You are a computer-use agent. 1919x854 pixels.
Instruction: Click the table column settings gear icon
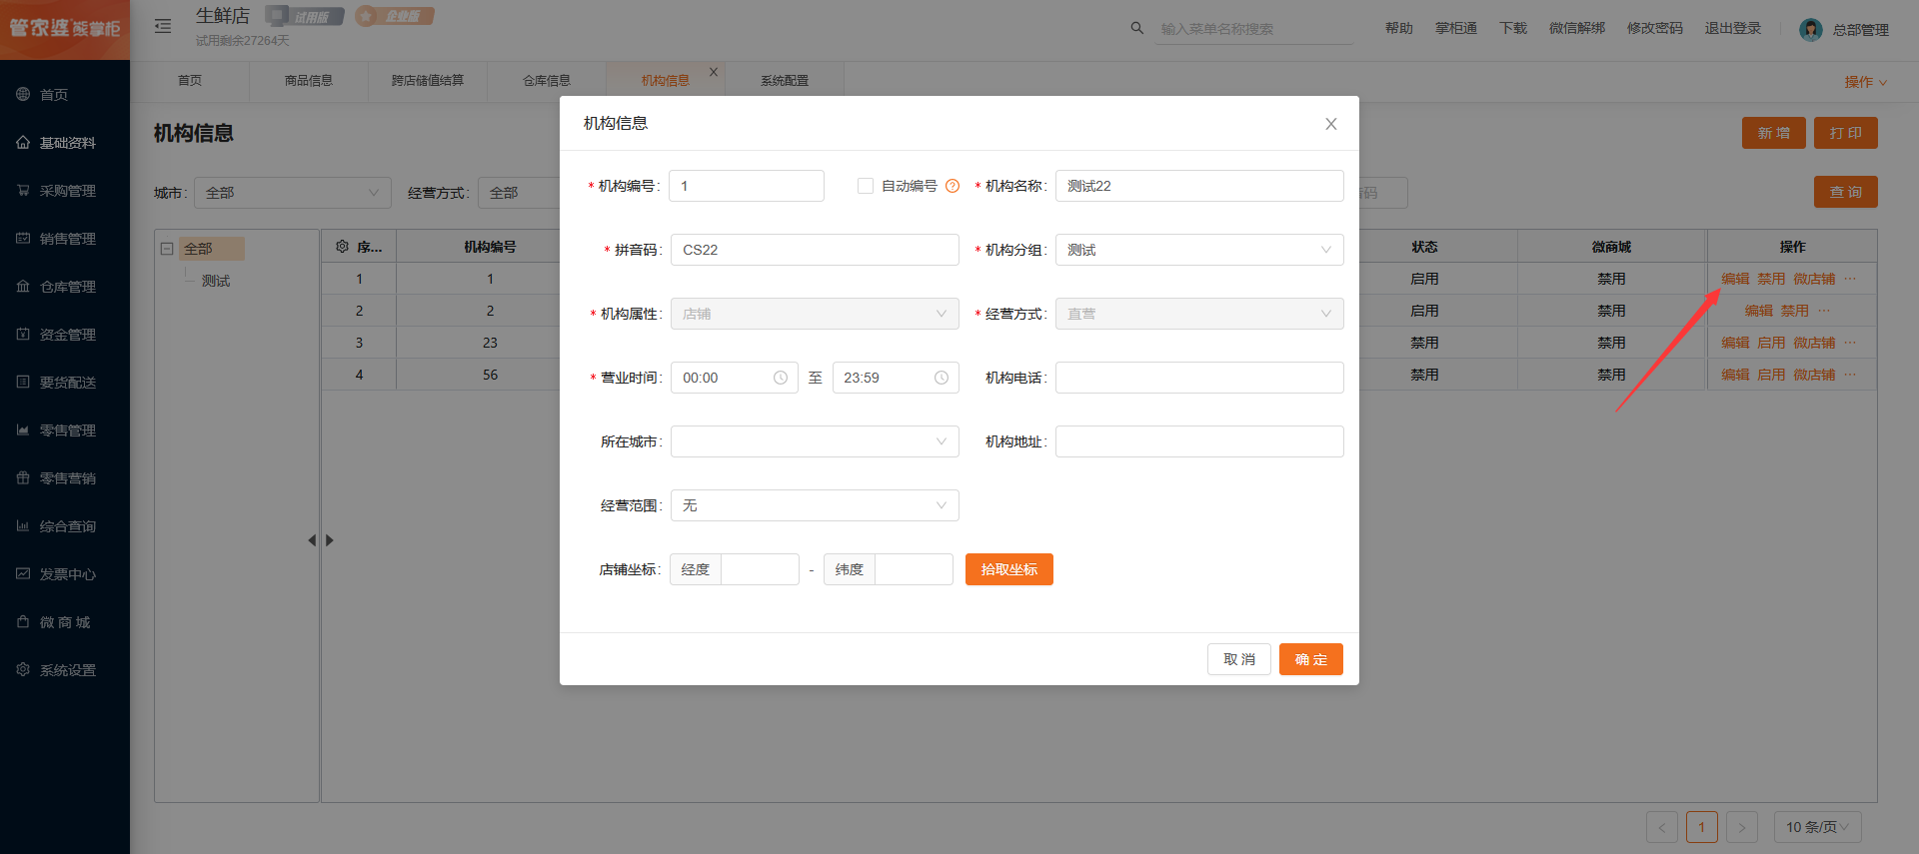point(342,247)
